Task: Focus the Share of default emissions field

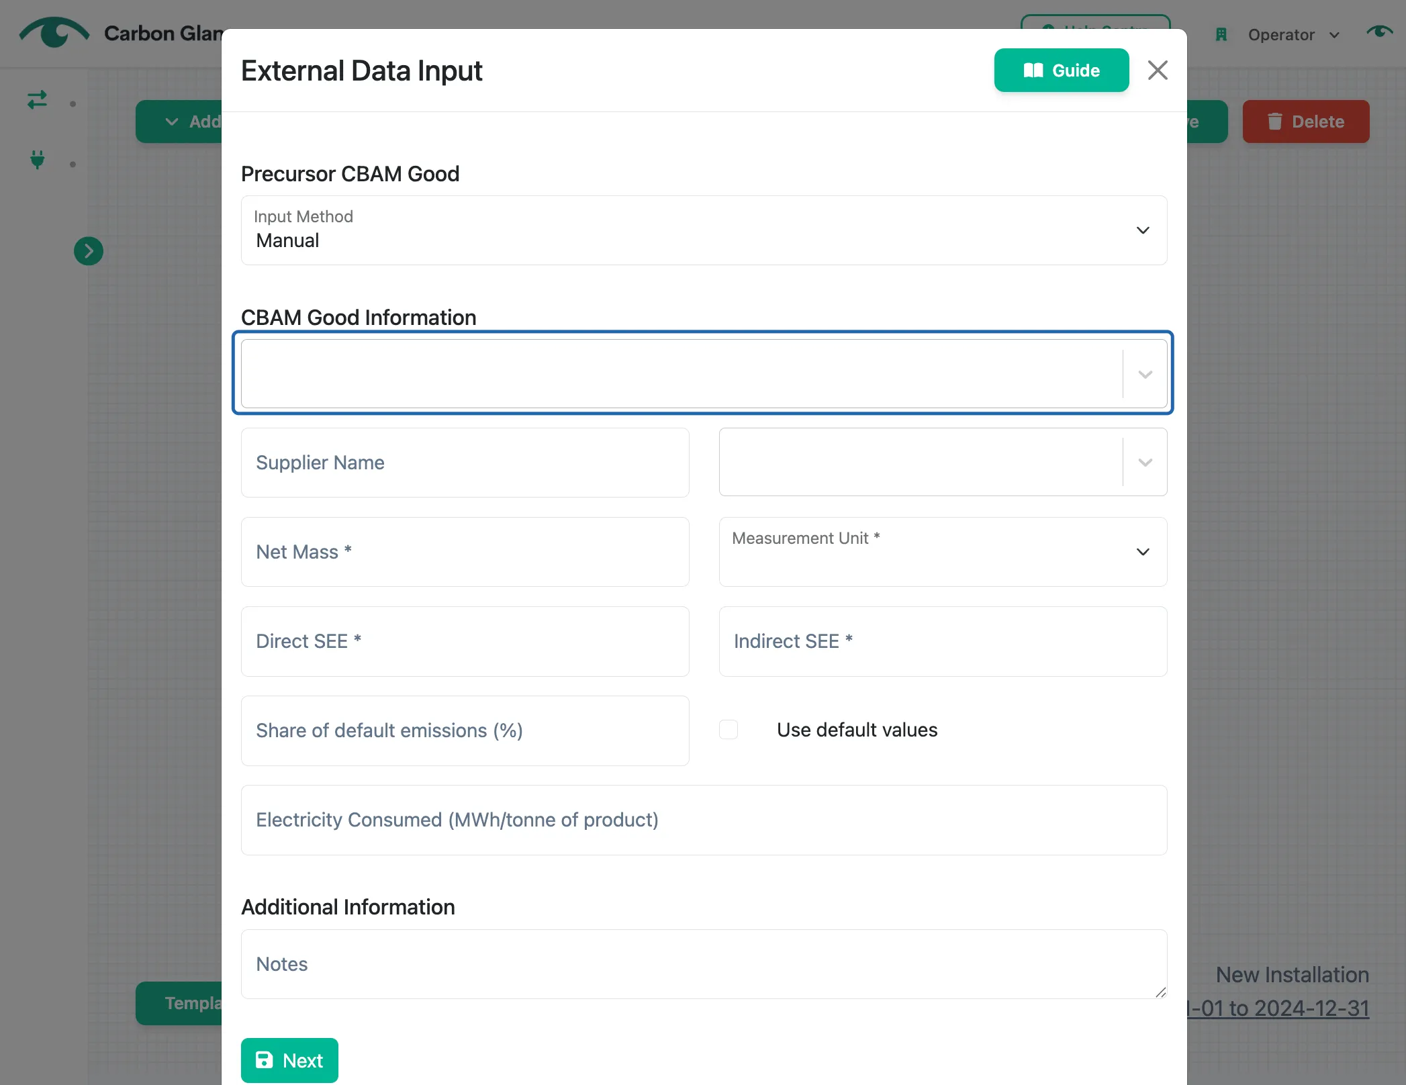Action: tap(465, 730)
